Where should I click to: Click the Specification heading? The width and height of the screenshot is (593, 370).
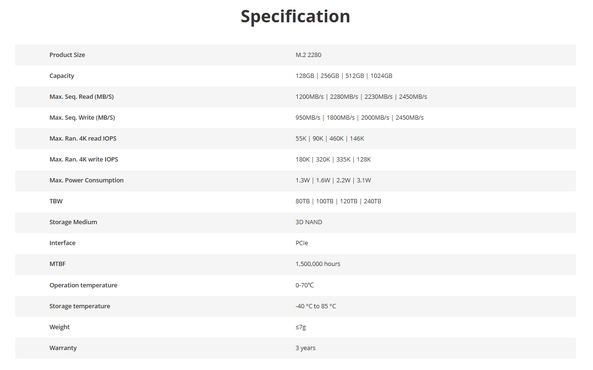(295, 17)
